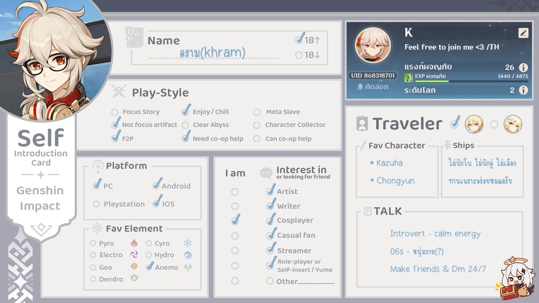
Task: Click the Cryo snowflake element icon
Action: (x=188, y=243)
